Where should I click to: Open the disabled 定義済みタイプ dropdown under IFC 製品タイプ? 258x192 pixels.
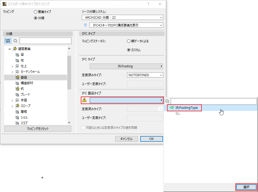coord(145,109)
